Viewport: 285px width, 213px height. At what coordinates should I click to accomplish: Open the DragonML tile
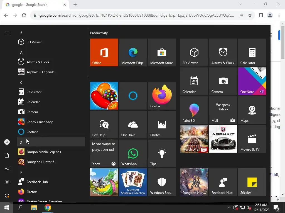(x=104, y=182)
